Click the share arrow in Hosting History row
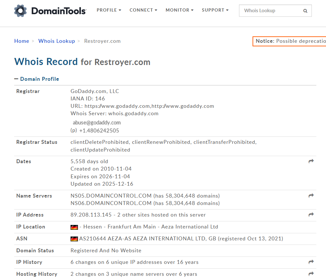The height and width of the screenshot is (279, 326). (x=311, y=274)
